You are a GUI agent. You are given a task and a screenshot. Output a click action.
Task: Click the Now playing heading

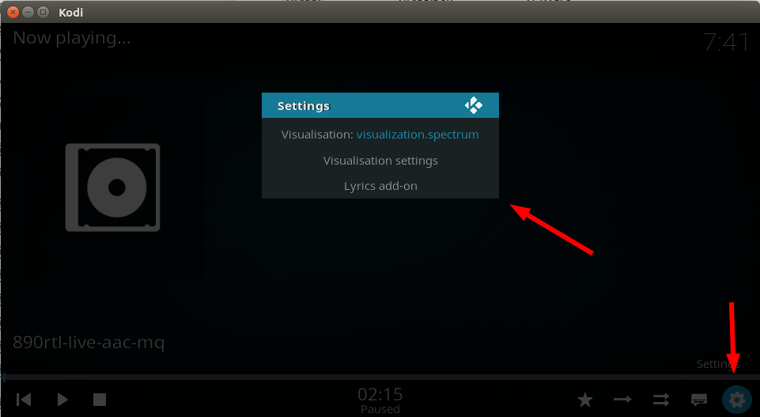tap(72, 38)
